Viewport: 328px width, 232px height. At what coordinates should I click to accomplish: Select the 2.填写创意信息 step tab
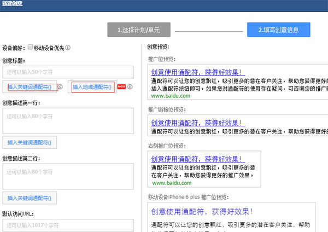pos(279,30)
